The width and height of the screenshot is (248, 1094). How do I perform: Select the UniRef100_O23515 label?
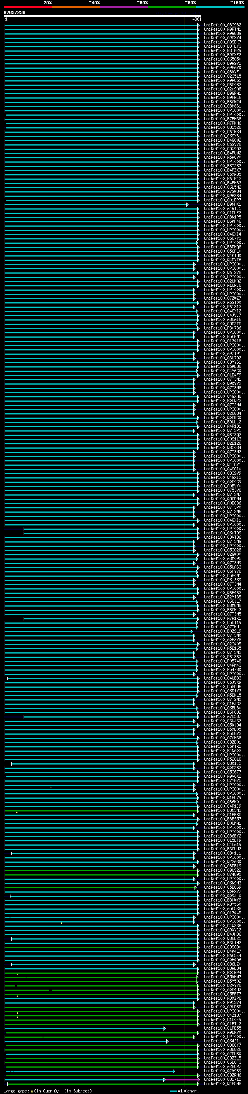pos(222,76)
